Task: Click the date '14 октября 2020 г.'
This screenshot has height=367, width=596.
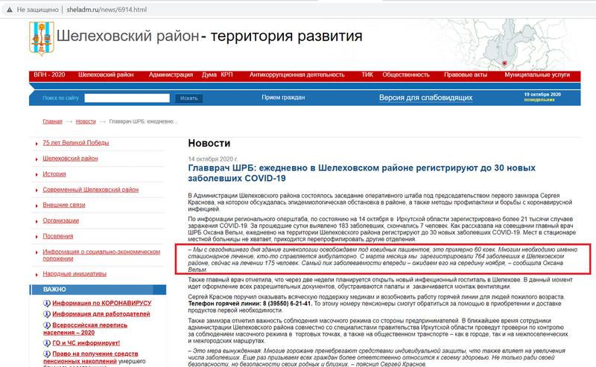Action: click(x=213, y=159)
